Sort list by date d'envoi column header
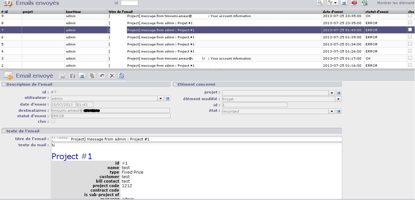 (x=333, y=12)
